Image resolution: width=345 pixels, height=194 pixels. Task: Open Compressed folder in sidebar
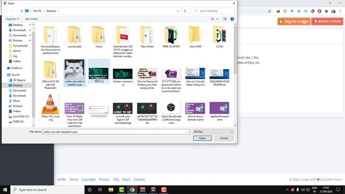click(x=20, y=46)
